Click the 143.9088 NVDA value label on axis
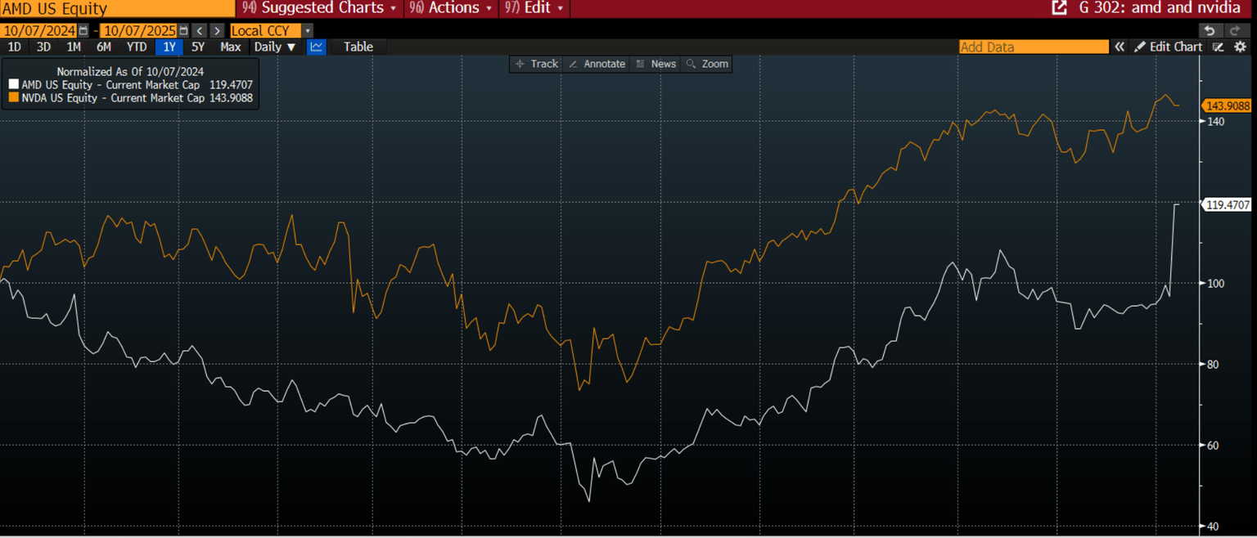 (1227, 105)
